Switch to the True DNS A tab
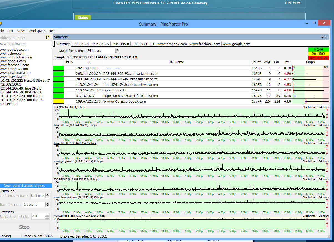The width and height of the screenshot is (334, 242). 100,44
